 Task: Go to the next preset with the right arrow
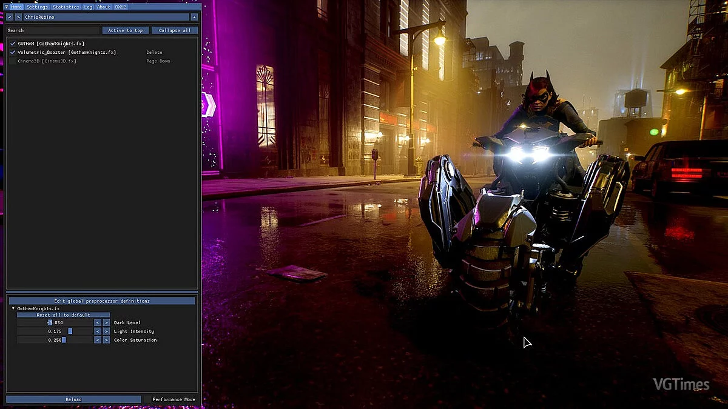pyautogui.click(x=18, y=17)
